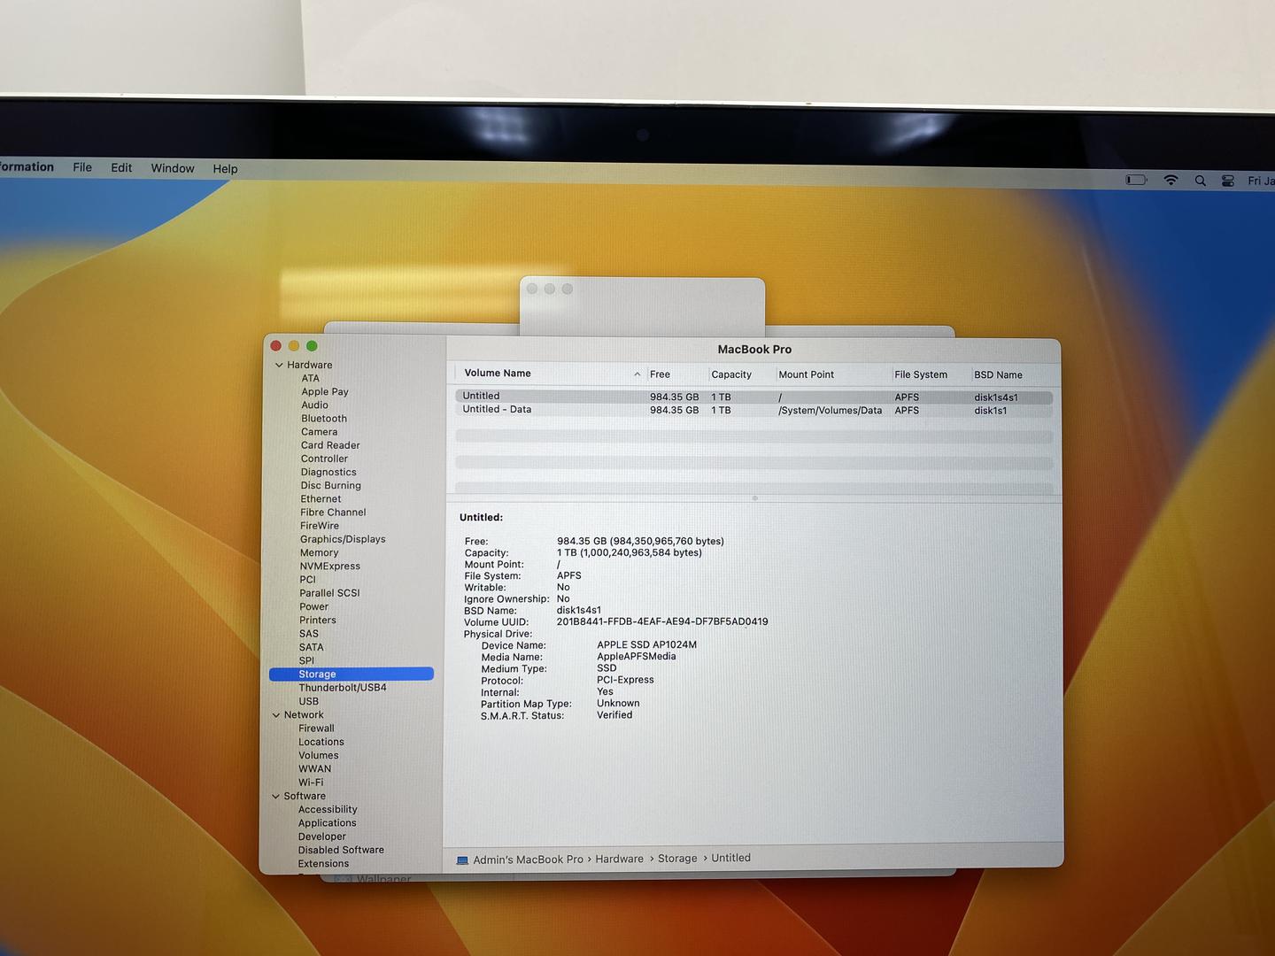Click Untitled in the path bar
Image resolution: width=1275 pixels, height=956 pixels.
tap(730, 858)
